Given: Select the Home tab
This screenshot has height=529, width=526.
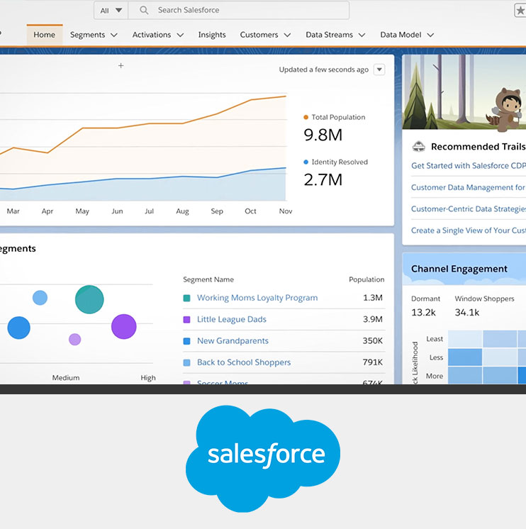Looking at the screenshot, I should click(44, 35).
